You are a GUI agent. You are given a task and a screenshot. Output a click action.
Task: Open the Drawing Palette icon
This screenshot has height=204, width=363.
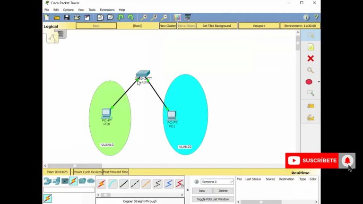[177, 17]
